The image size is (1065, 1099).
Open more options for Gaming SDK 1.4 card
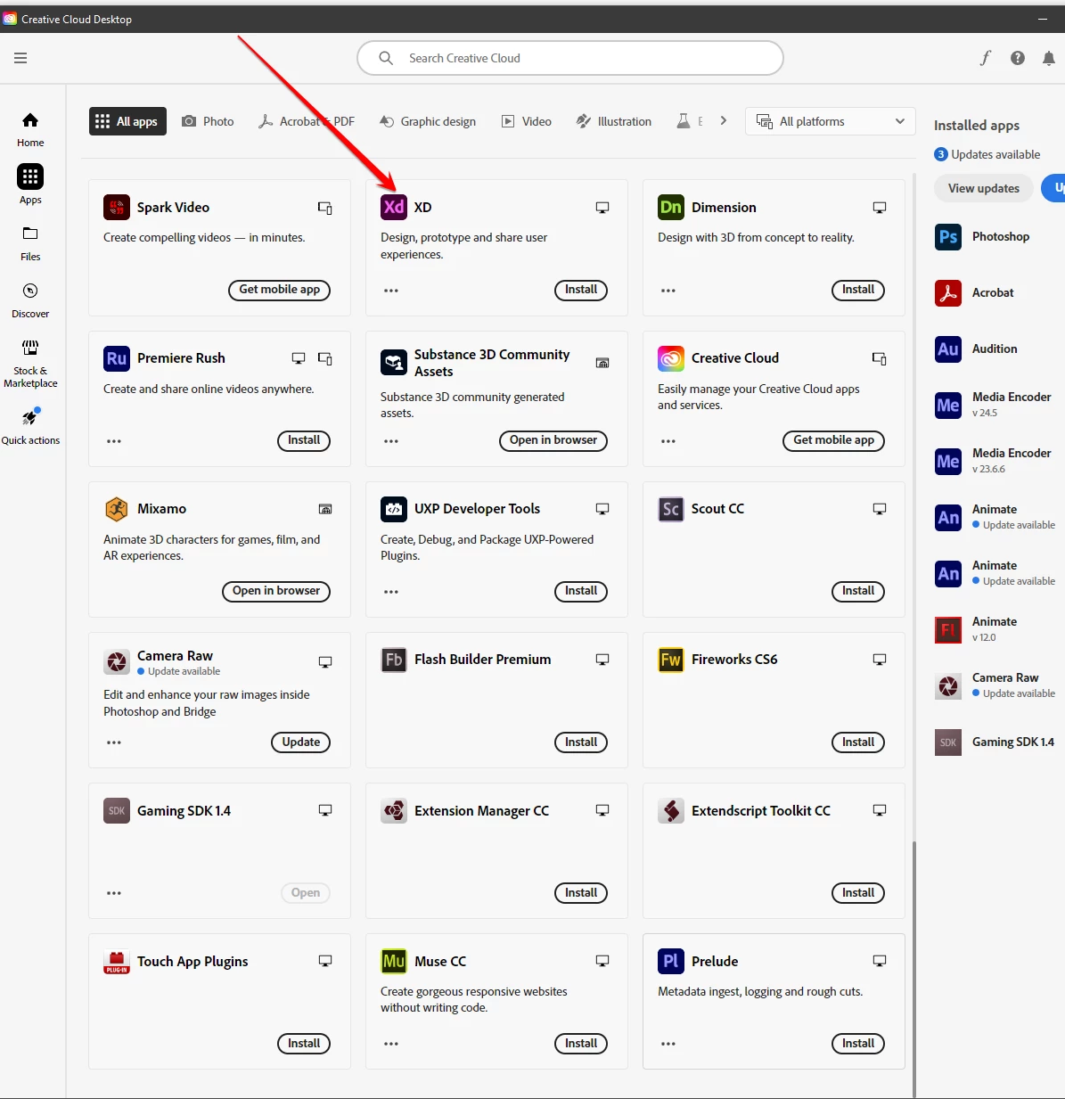click(114, 893)
